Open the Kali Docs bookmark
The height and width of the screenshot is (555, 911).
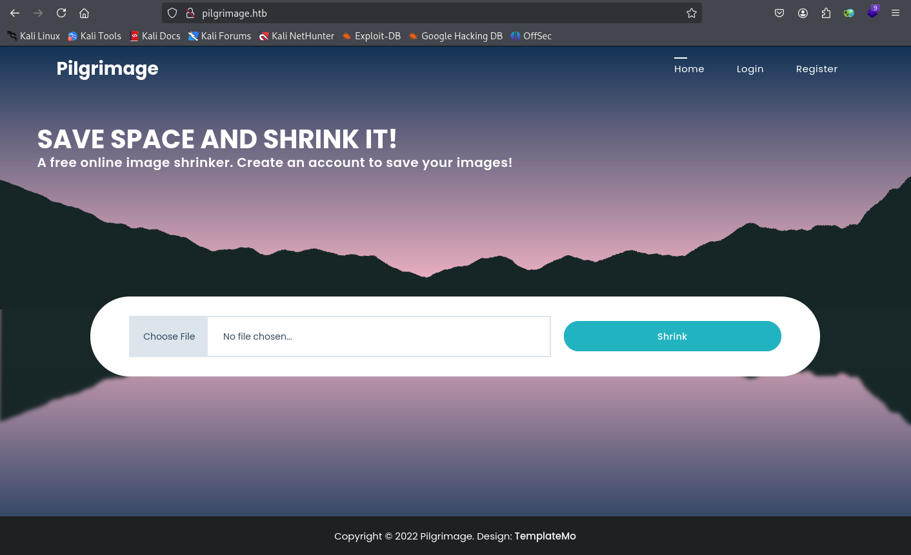[x=155, y=36]
